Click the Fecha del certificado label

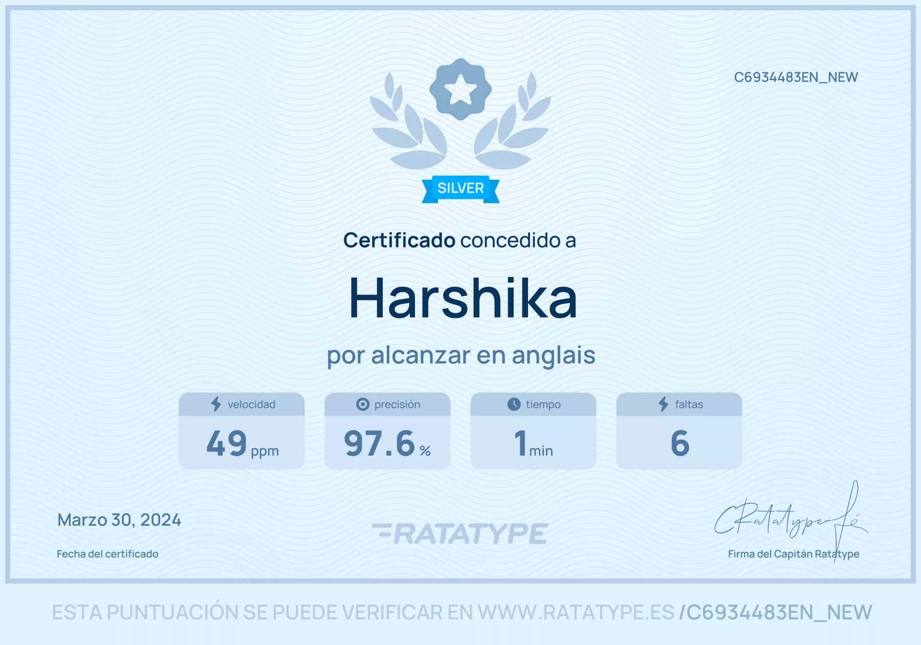pos(107,554)
